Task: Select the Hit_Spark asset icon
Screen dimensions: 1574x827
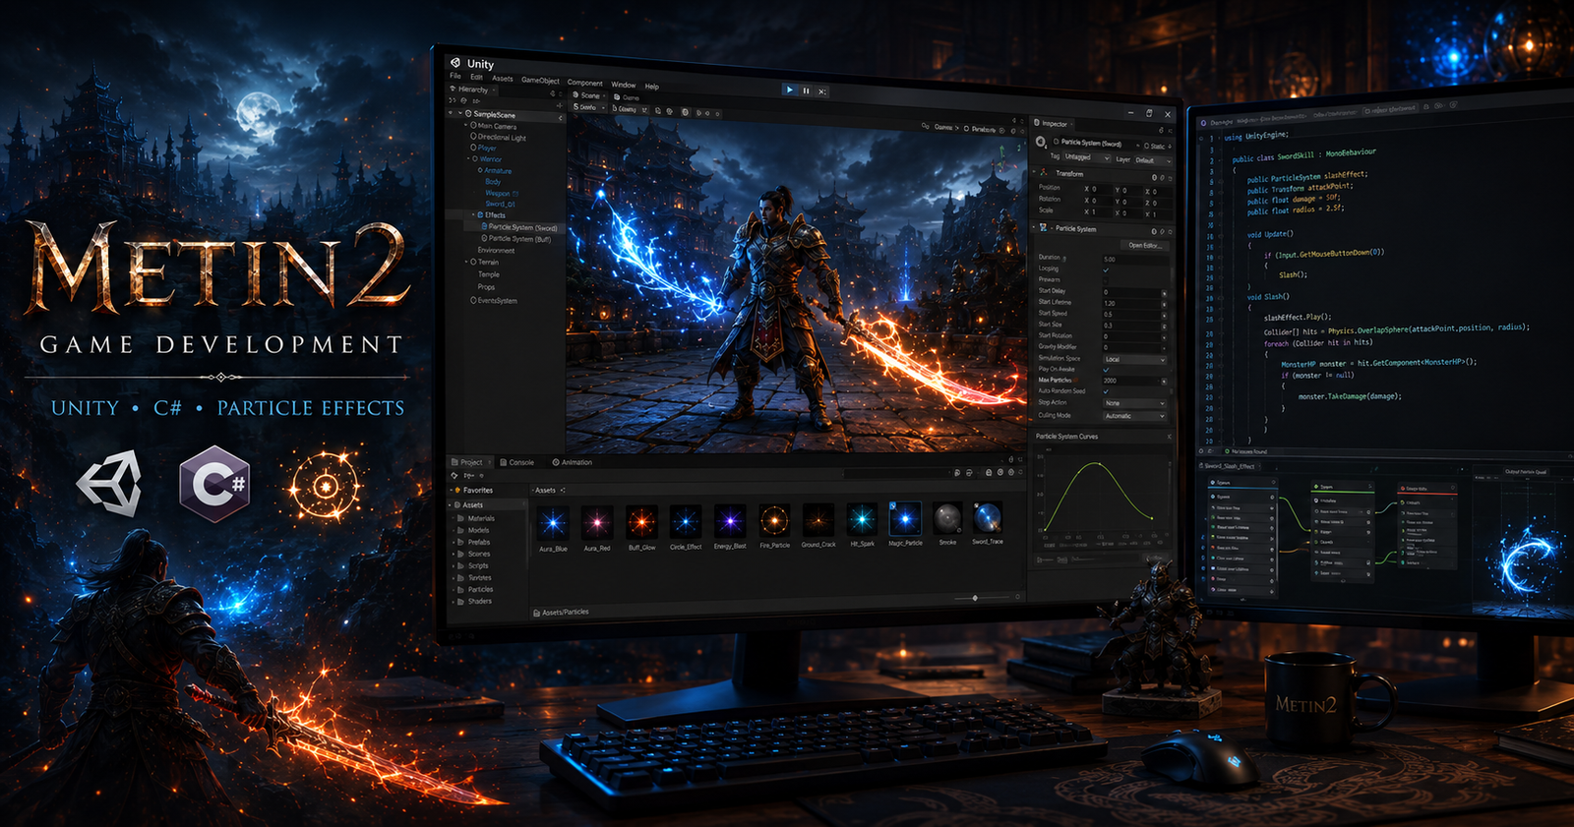Action: [x=862, y=518]
